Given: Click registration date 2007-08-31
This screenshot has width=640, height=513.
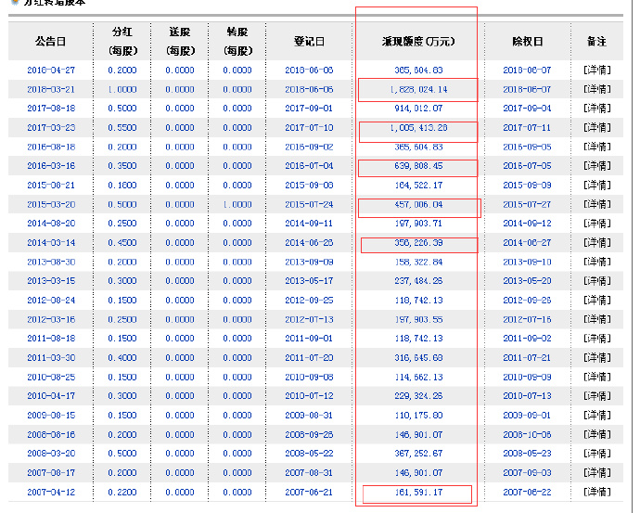Looking at the screenshot, I should coord(309,472).
